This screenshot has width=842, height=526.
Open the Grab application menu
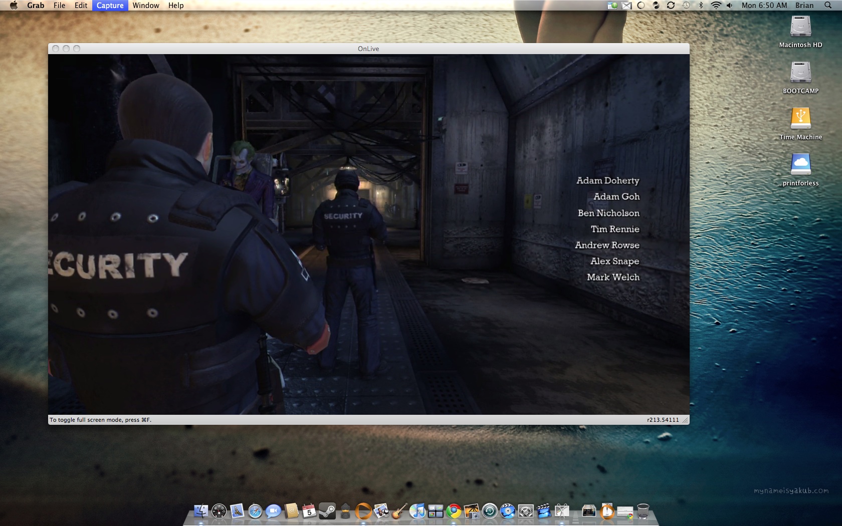pyautogui.click(x=36, y=6)
